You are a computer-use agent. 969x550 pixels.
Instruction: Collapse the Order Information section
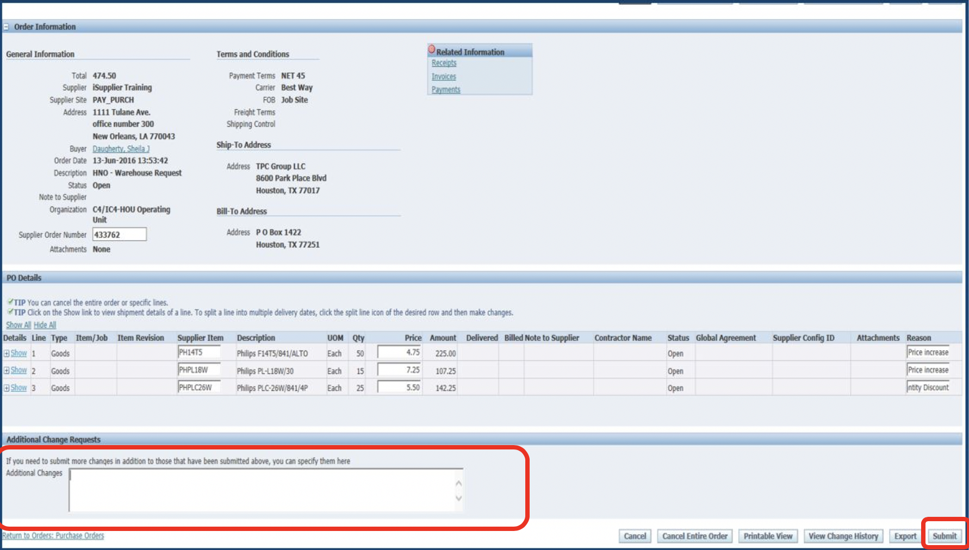(x=6, y=27)
